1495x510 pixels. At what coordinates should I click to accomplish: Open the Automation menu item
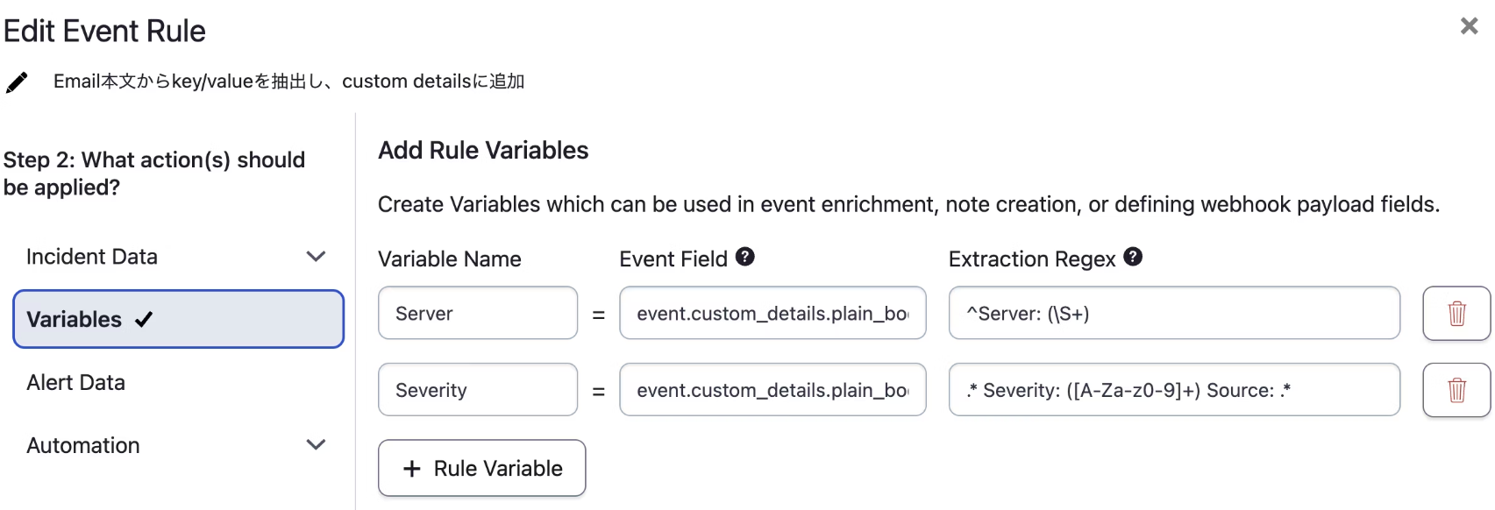click(83, 445)
